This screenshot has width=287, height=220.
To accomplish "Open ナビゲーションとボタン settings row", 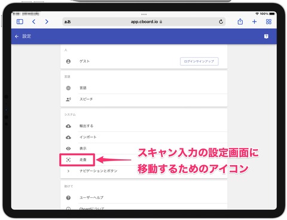I will [144, 171].
